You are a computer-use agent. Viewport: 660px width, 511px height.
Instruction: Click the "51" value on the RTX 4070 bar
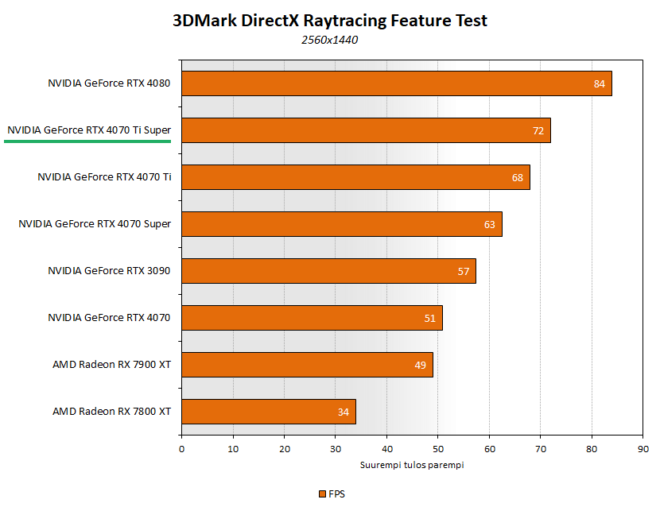point(429,319)
